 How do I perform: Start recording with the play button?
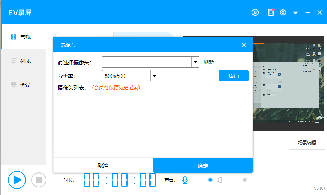[x=17, y=180]
